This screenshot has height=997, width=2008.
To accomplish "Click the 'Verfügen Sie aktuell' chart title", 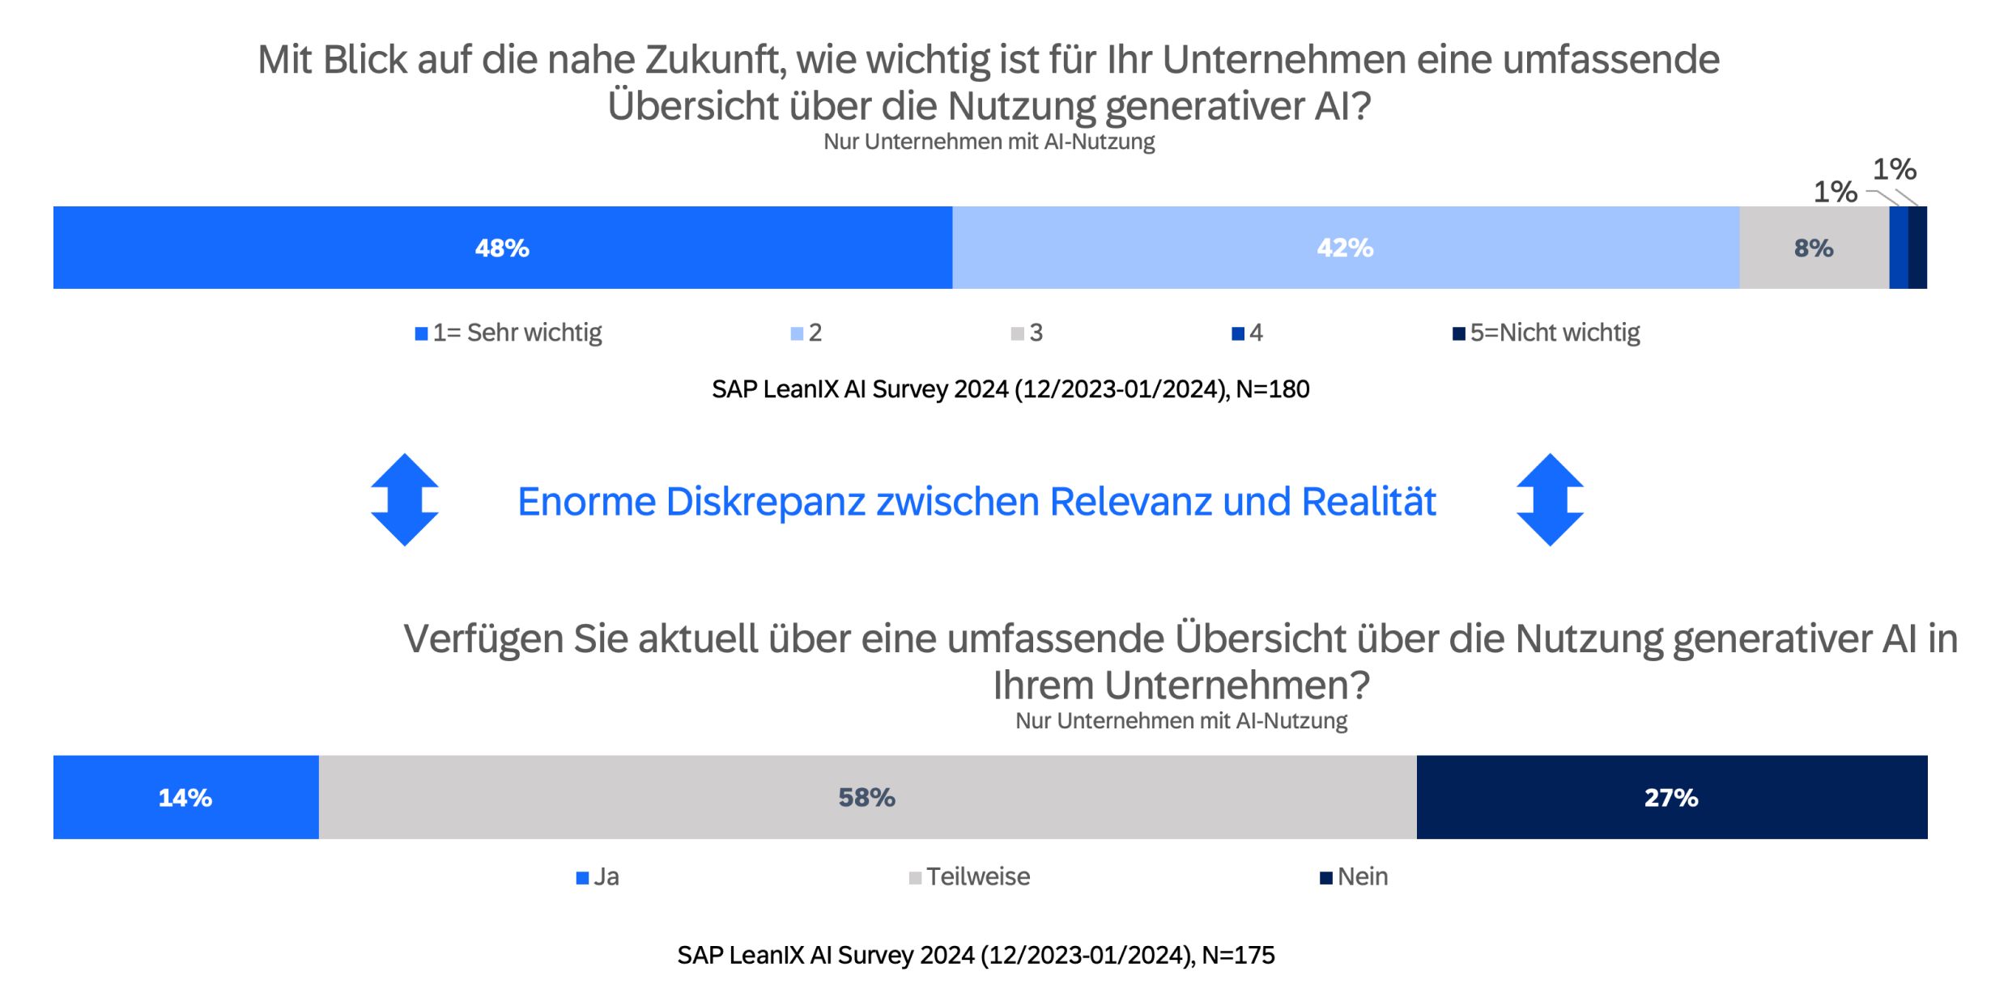I will click(1181, 661).
